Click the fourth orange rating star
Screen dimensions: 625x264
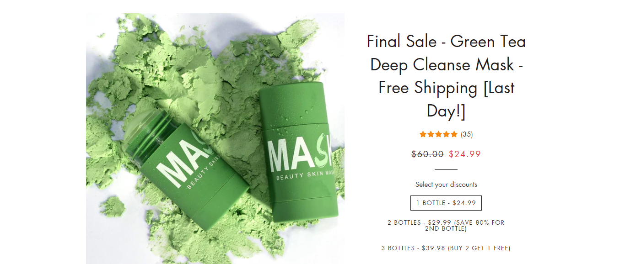446,134
